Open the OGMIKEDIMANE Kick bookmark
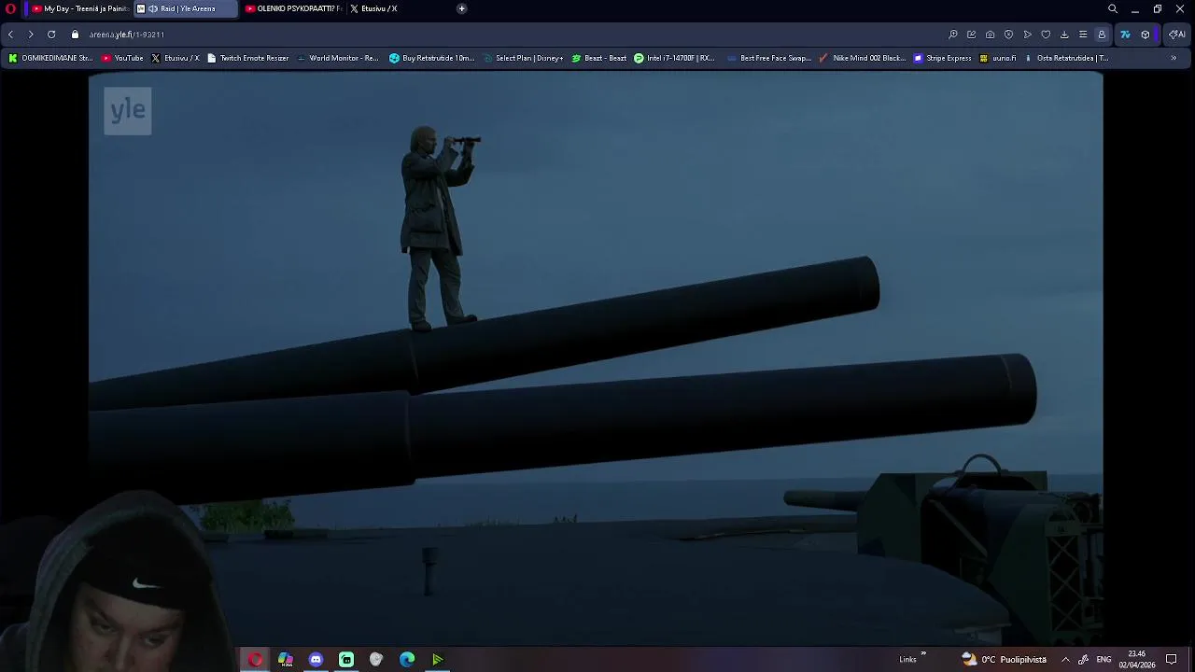 50,58
